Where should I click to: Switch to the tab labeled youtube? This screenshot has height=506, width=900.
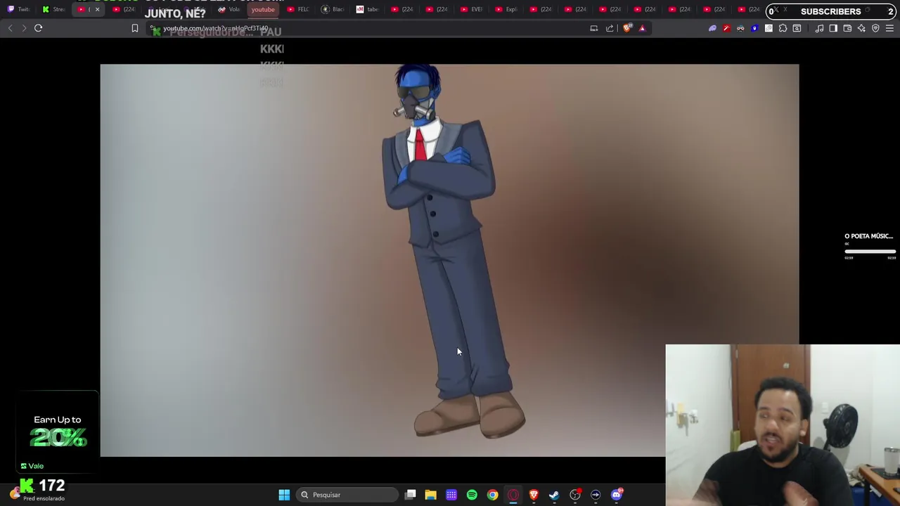click(x=263, y=9)
